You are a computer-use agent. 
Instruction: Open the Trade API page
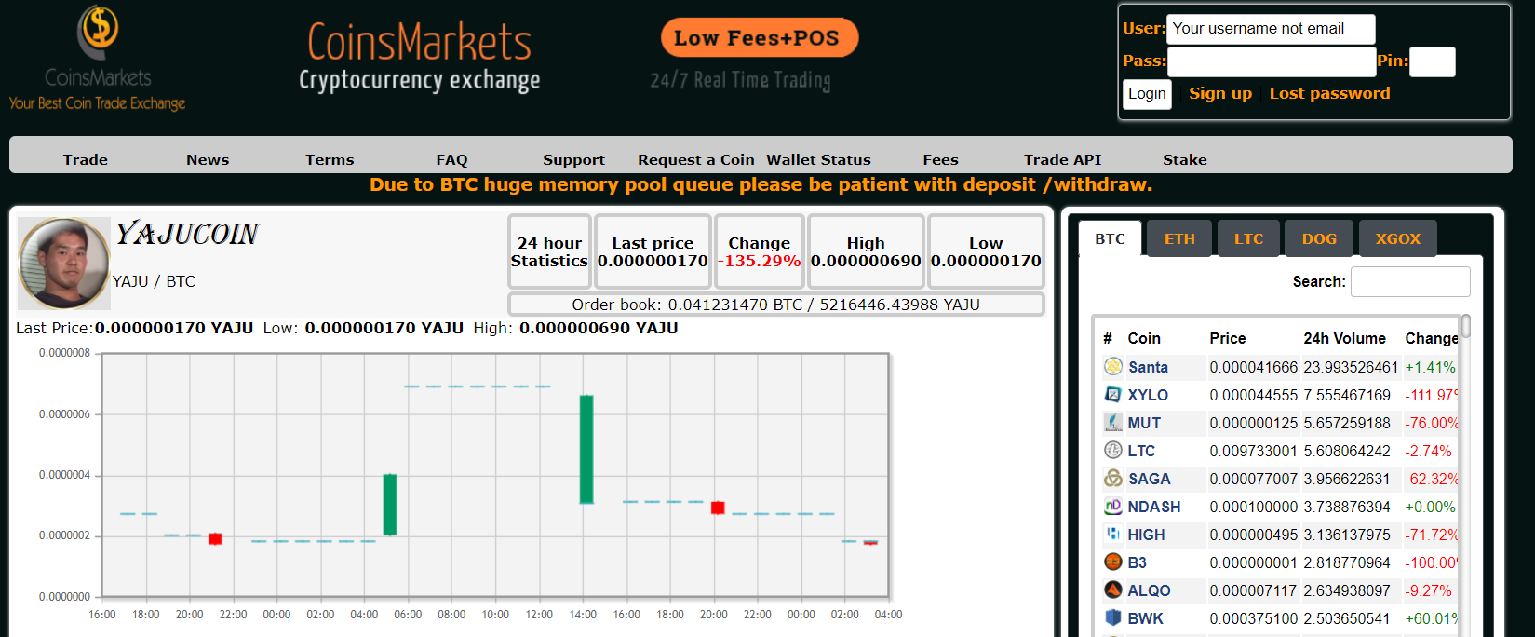click(1062, 159)
